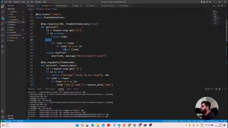The height and width of the screenshot is (128, 228).
Task: Open the Explorer view in activity bar
Action: 2,6
